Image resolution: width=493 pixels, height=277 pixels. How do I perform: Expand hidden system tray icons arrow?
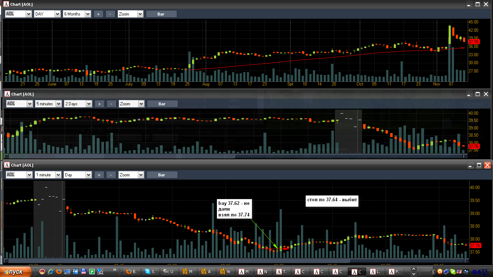[x=434, y=272]
